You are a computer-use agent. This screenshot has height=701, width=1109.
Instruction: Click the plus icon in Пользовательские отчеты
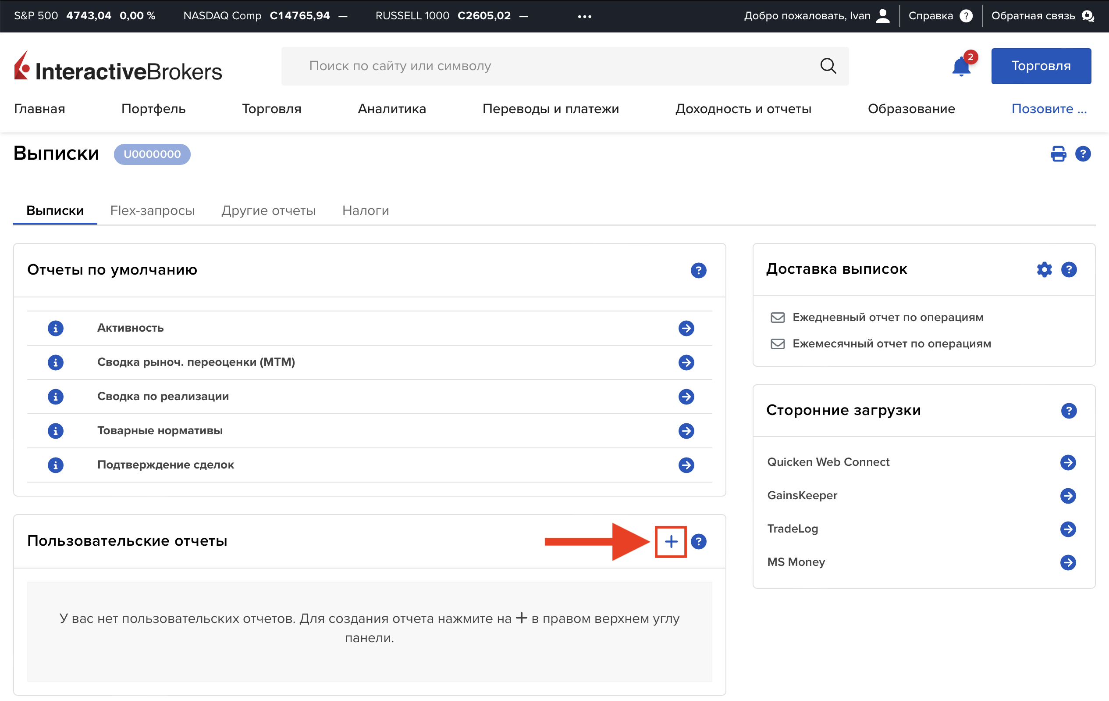pos(671,541)
